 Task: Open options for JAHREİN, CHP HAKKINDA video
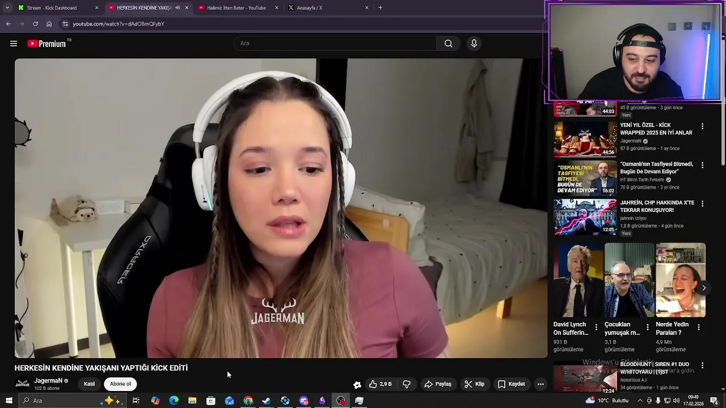[702, 203]
